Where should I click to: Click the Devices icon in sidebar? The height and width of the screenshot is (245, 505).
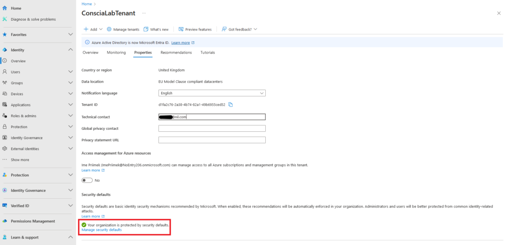coord(4,94)
